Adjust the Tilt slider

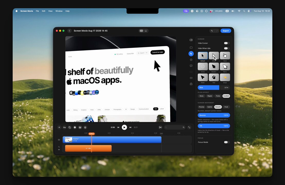pos(214,126)
